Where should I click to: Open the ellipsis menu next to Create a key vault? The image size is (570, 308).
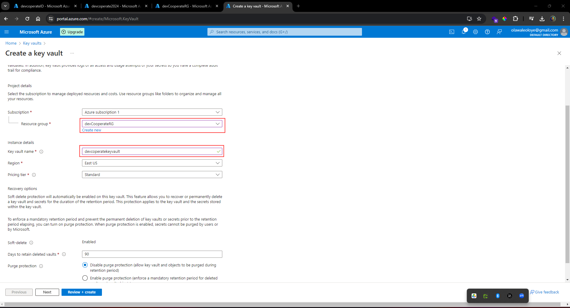[72, 53]
